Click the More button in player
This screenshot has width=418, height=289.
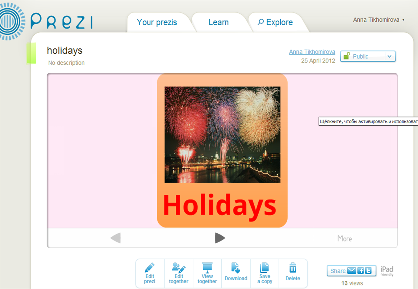coord(344,239)
